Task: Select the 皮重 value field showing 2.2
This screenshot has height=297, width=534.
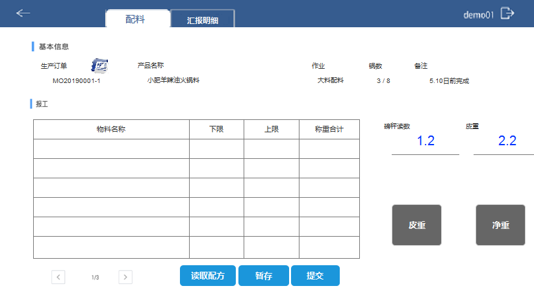Action: (506, 141)
